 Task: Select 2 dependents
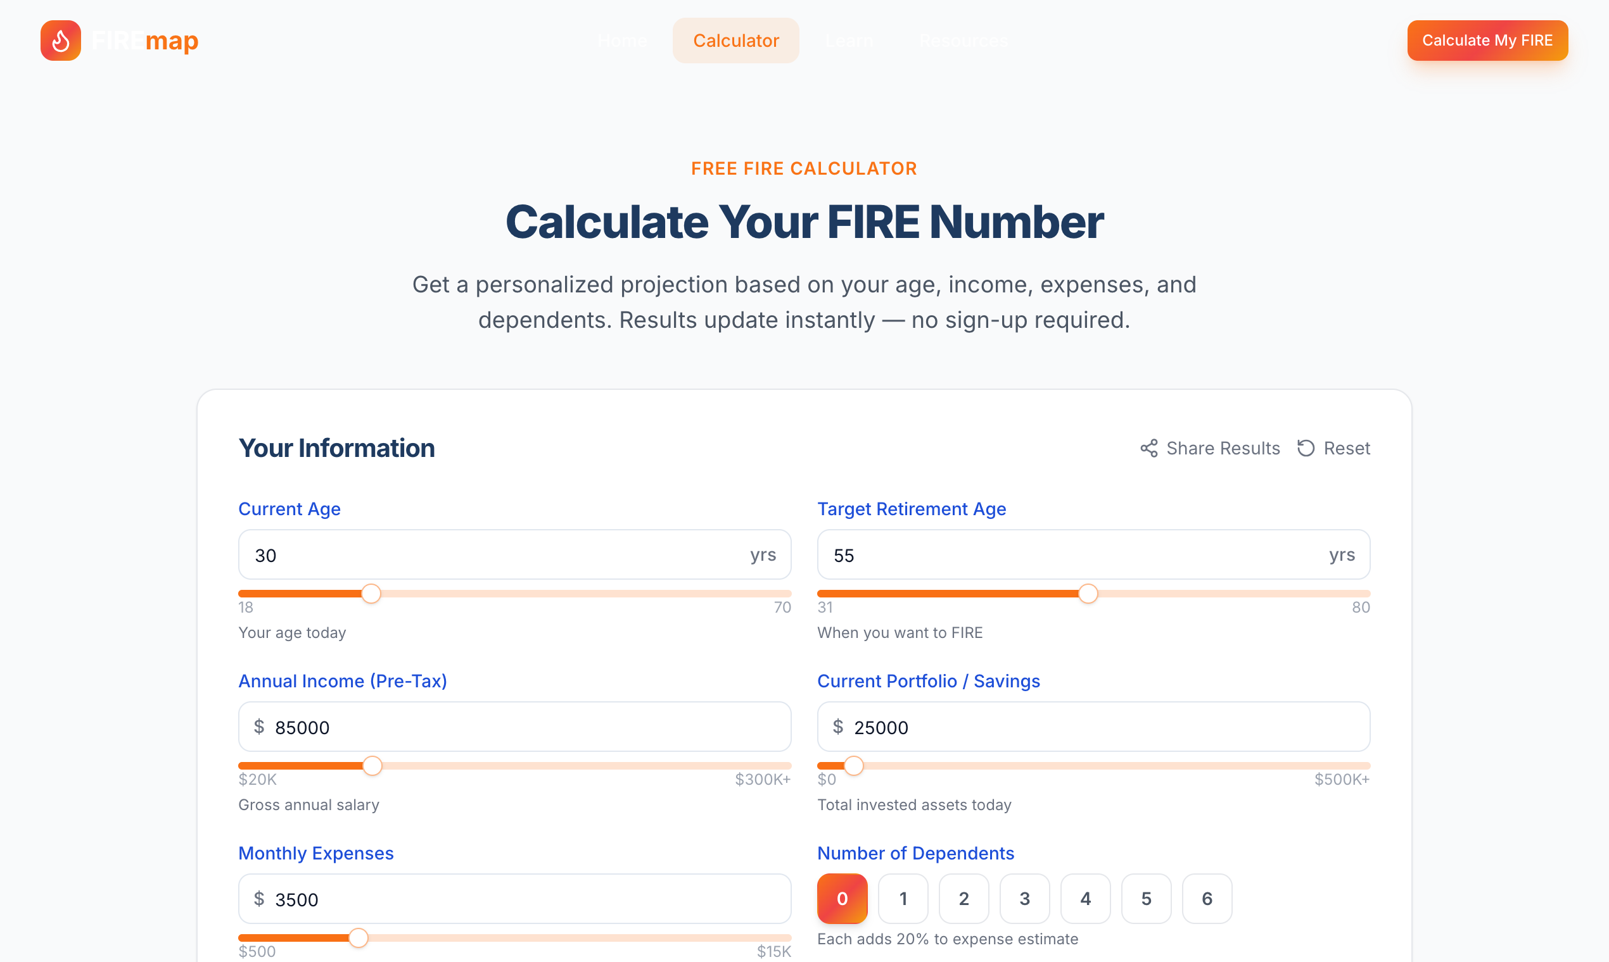(963, 899)
